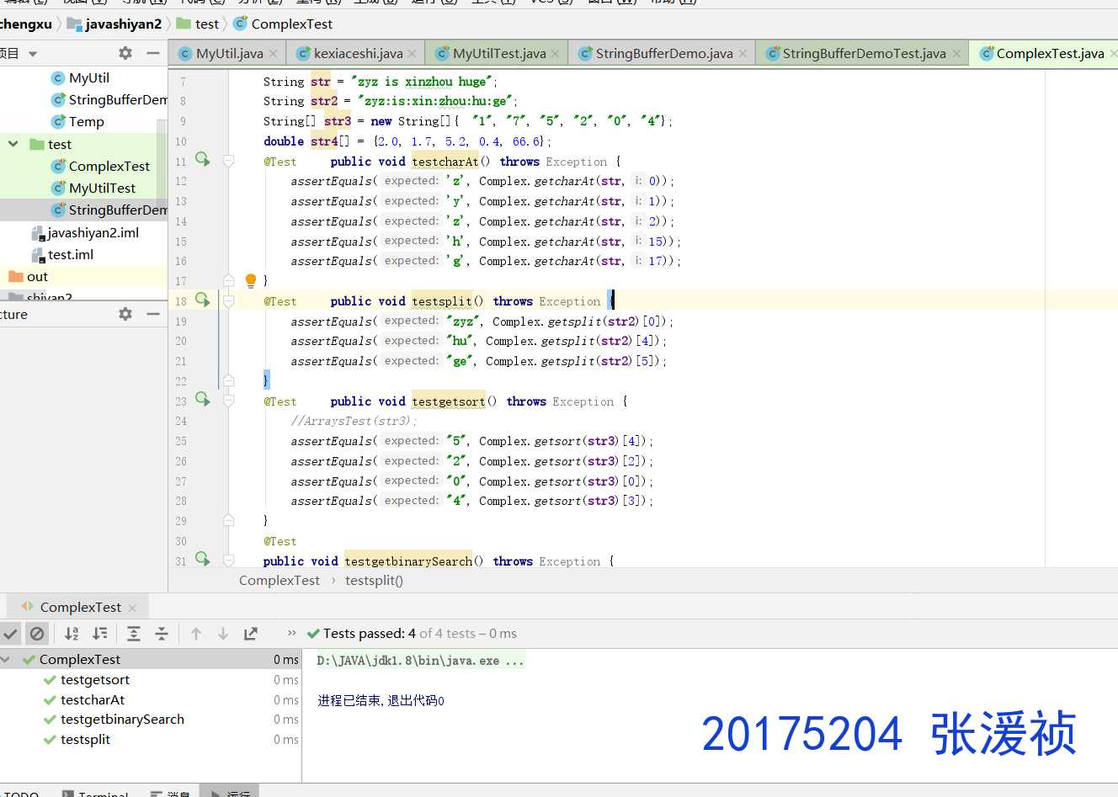Select testgetsort in test results

pyautogui.click(x=95, y=680)
